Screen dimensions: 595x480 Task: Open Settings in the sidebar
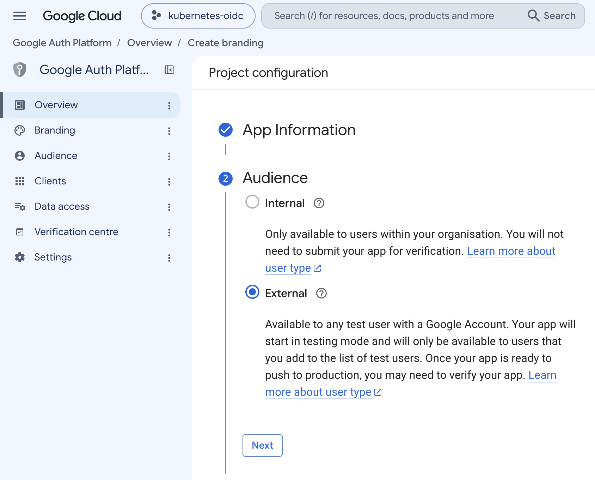click(91, 257)
